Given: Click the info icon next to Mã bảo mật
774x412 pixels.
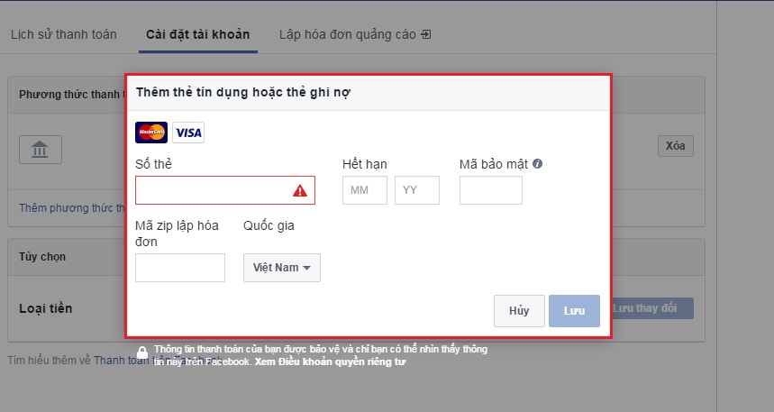Looking at the screenshot, I should [x=537, y=164].
